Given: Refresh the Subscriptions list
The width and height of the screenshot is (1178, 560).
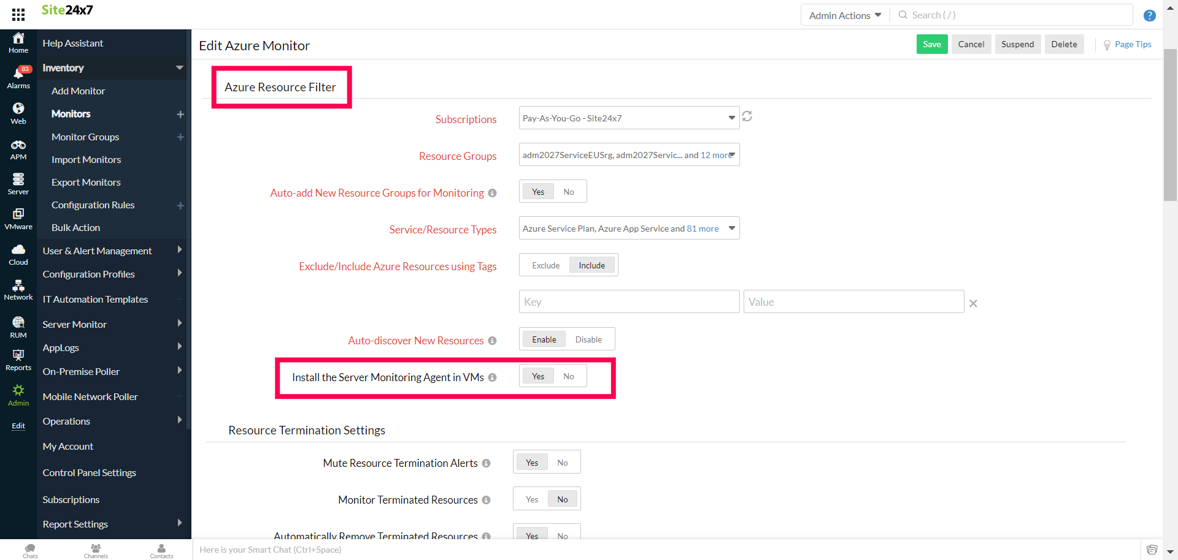Looking at the screenshot, I should [x=747, y=116].
